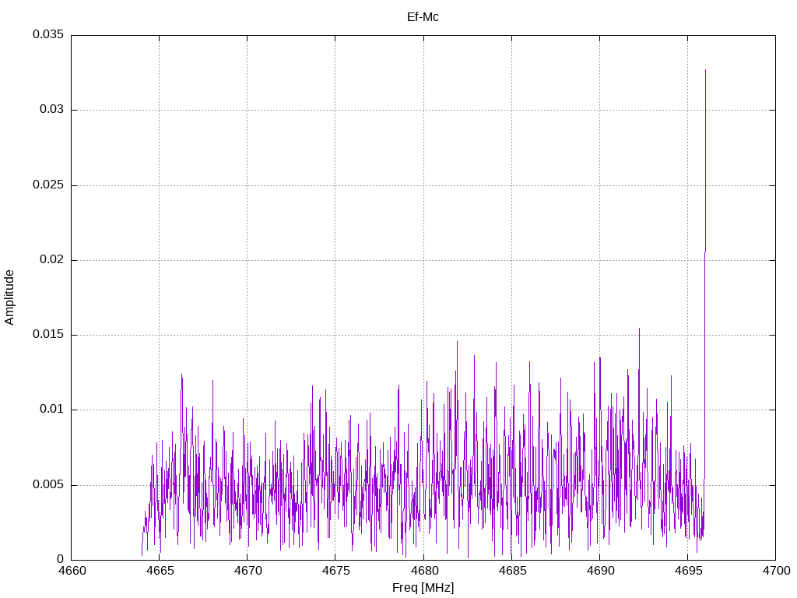Image resolution: width=797 pixels, height=598 pixels.
Task: Click the y-axis tick label 0.02
Action: coord(52,259)
